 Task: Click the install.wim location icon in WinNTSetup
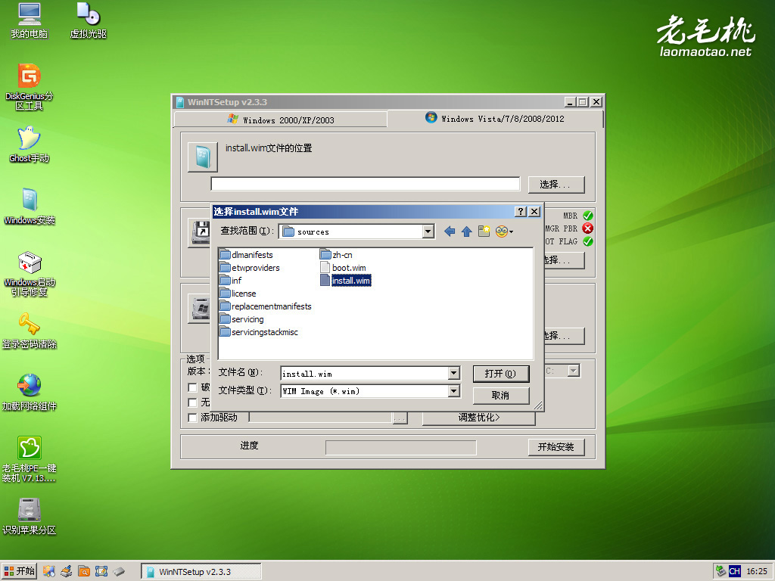203,157
